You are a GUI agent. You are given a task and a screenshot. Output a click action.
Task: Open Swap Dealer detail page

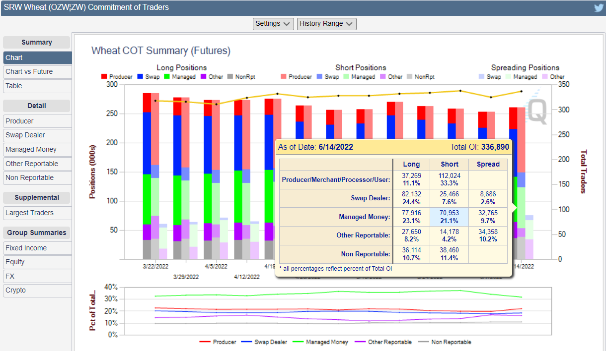(25, 135)
